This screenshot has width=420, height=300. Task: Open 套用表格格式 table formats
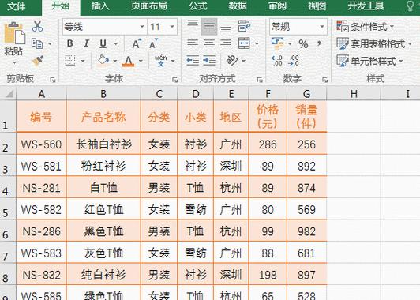pos(374,43)
